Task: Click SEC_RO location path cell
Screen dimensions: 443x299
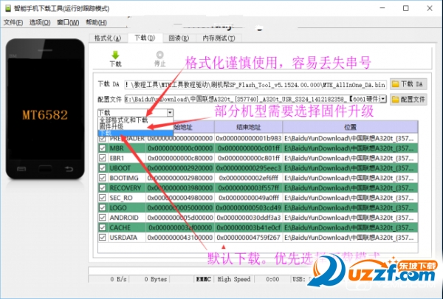Action: [x=349, y=198]
